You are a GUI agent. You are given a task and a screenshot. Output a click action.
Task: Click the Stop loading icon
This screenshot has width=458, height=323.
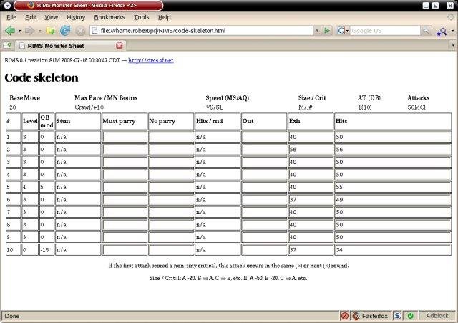(80, 31)
